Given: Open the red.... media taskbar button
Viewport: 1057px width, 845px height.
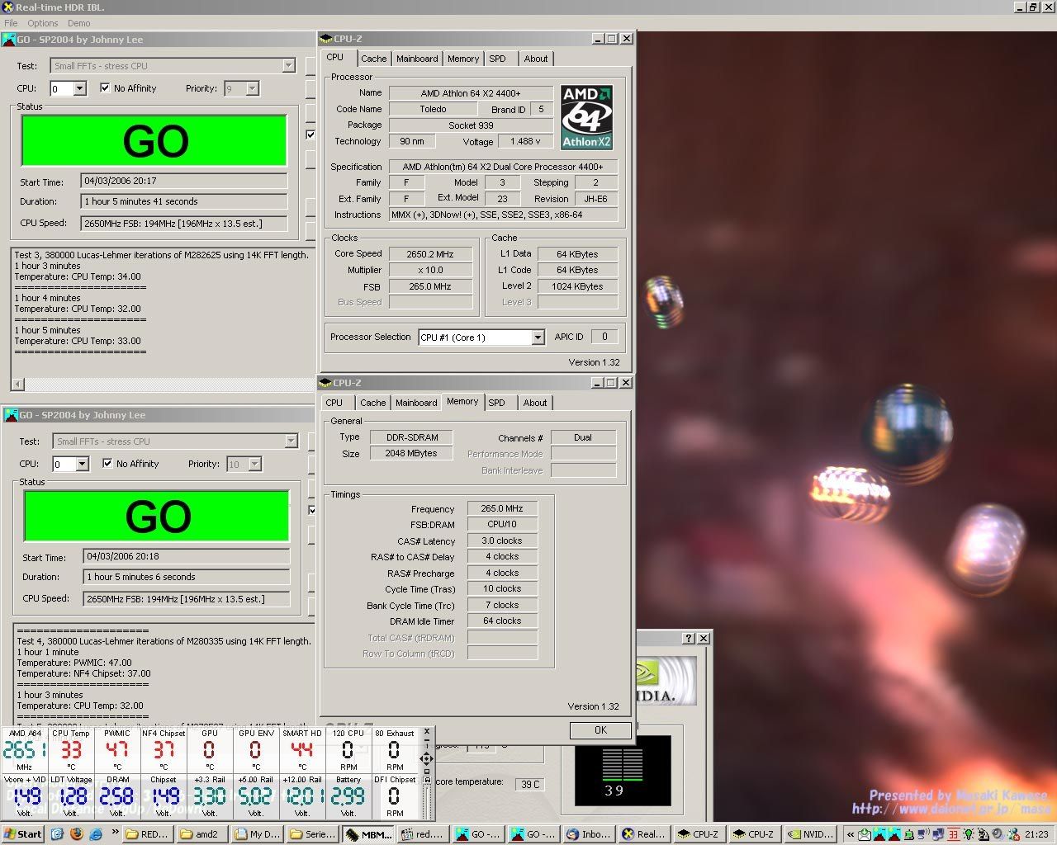Looking at the screenshot, I should click(424, 834).
